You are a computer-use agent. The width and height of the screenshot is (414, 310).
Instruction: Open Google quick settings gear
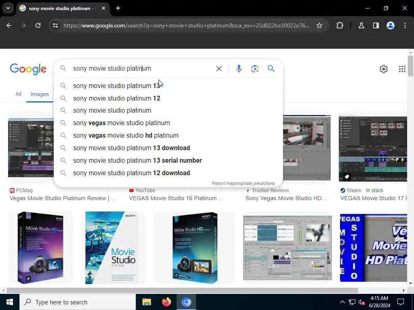(x=383, y=69)
